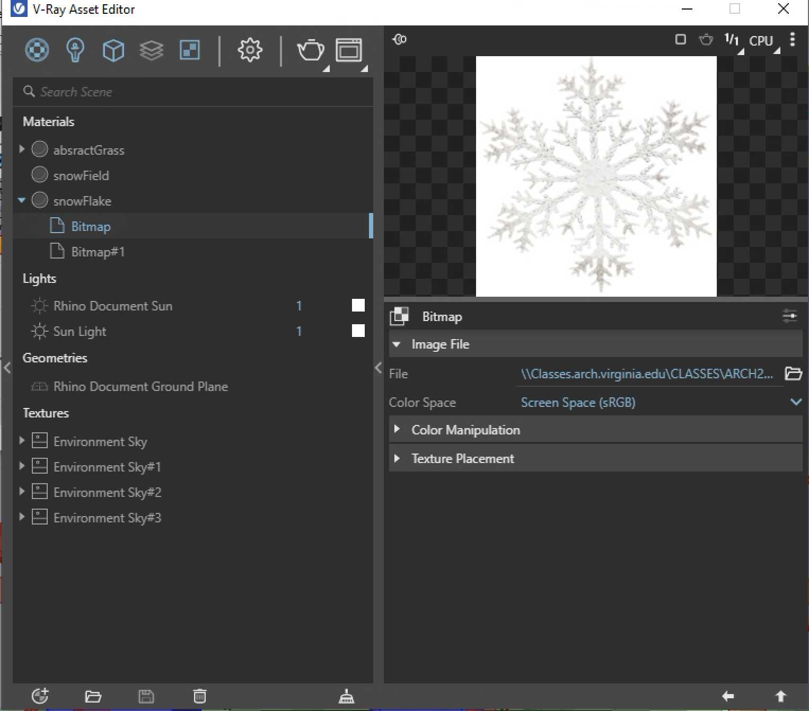Go up a level with up arrow
This screenshot has width=809, height=711.
click(781, 696)
